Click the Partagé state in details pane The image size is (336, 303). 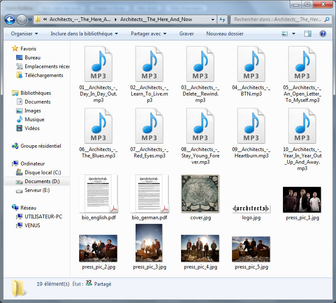pos(103,284)
